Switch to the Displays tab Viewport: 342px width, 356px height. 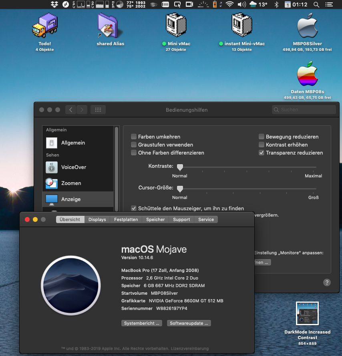(97, 219)
